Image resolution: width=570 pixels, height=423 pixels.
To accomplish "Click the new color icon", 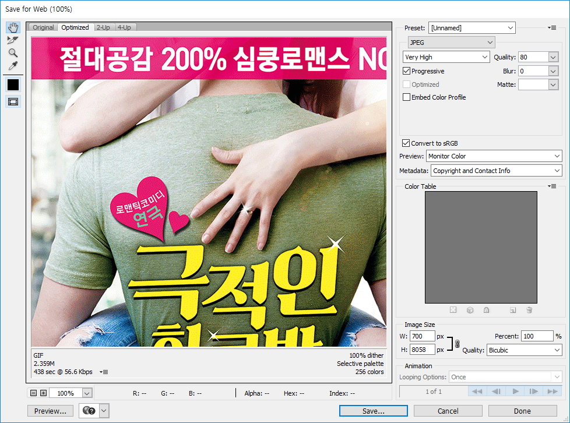I will pos(512,310).
